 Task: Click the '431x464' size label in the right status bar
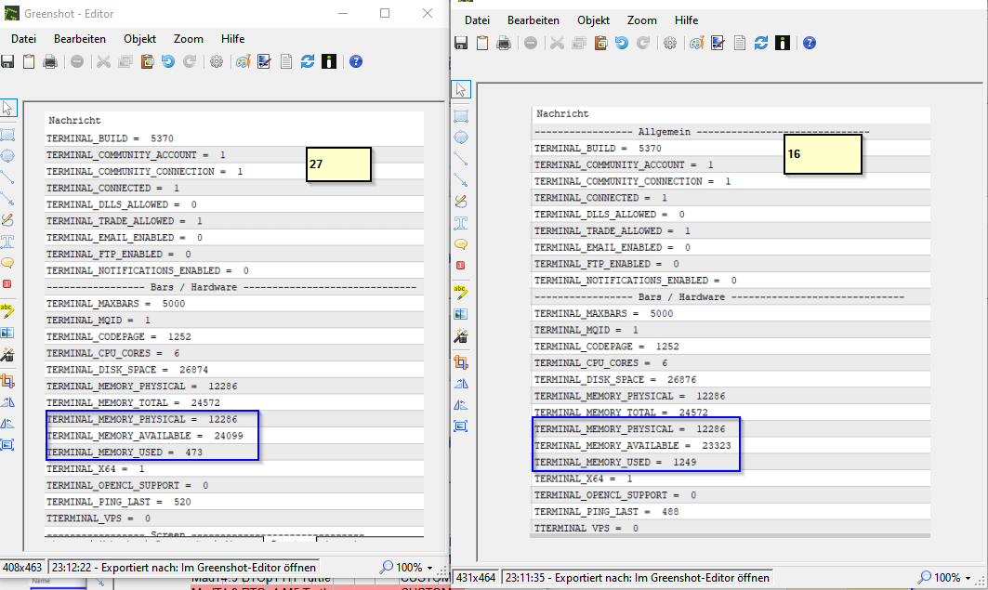pos(476,577)
